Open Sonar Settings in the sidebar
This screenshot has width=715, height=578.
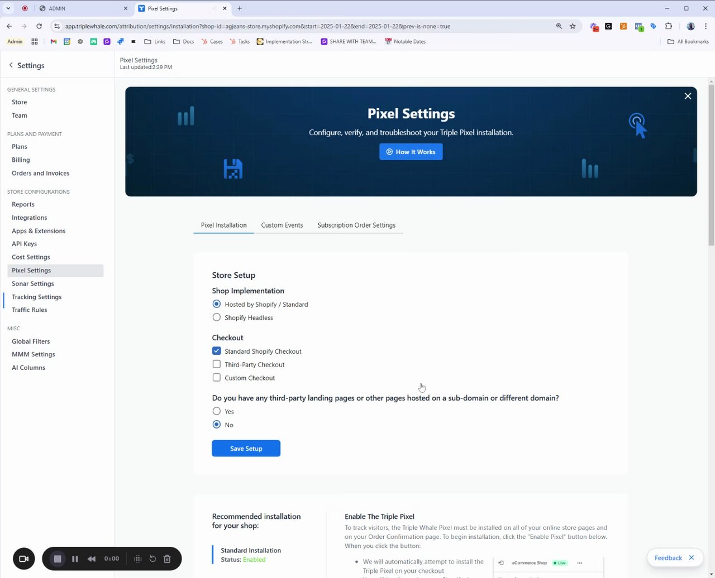coord(33,284)
